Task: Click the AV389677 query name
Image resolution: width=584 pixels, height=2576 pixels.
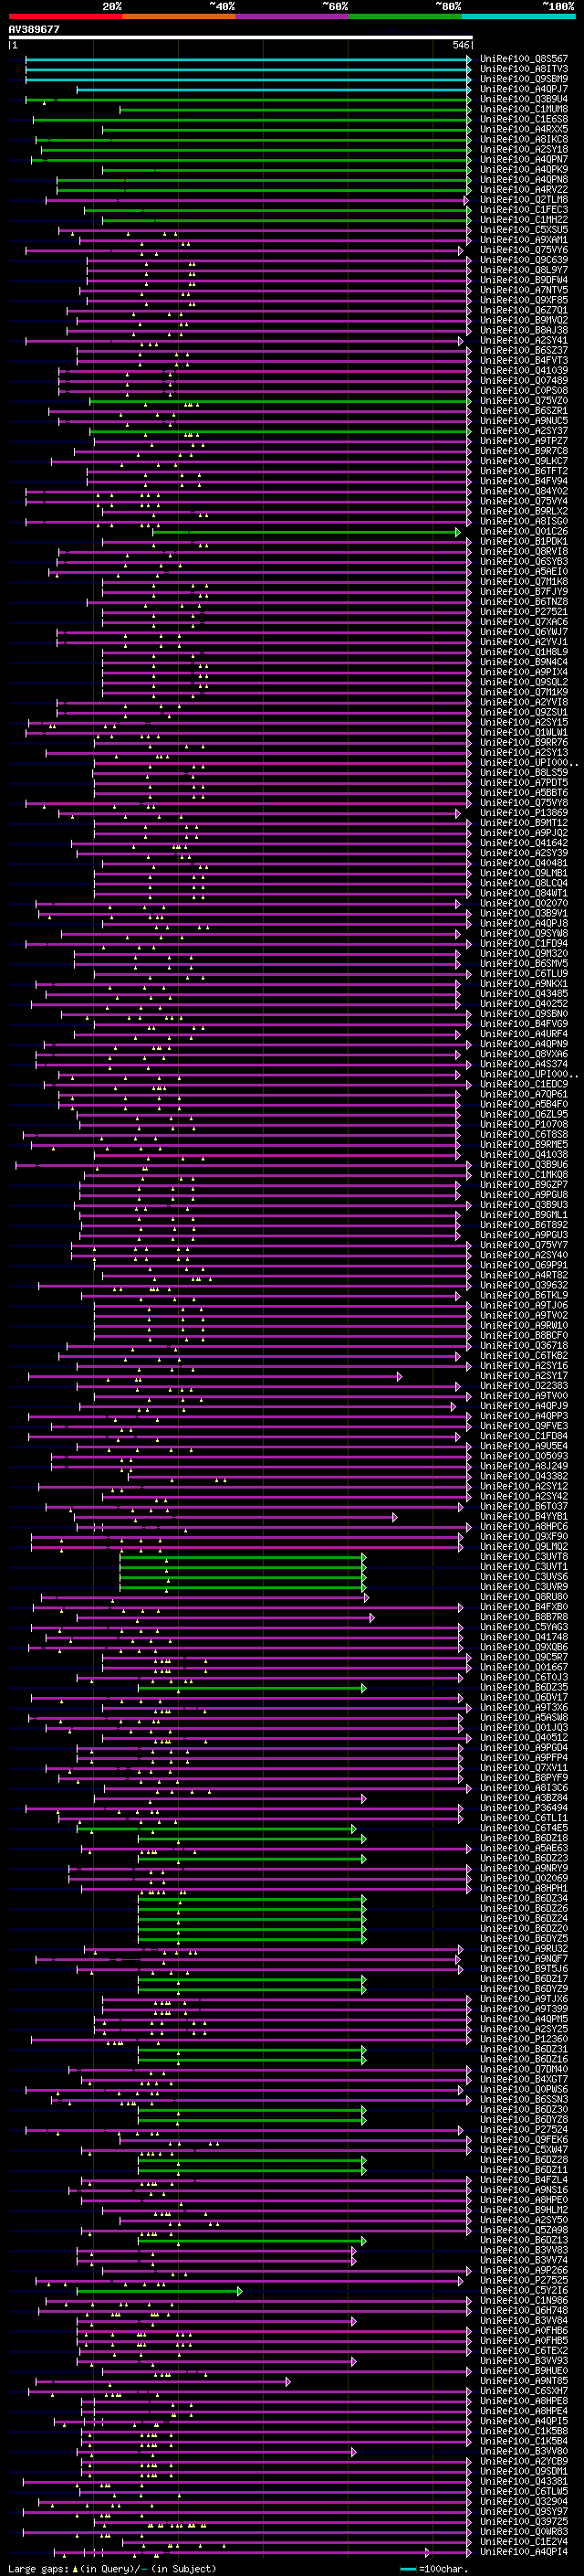Action: pyautogui.click(x=34, y=30)
